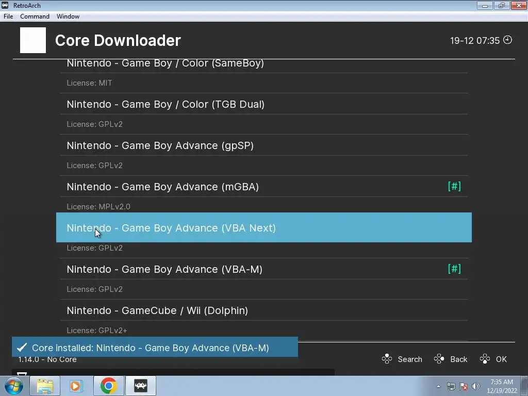Open the Command menu
Image resolution: width=528 pixels, height=396 pixels.
[x=35, y=16]
